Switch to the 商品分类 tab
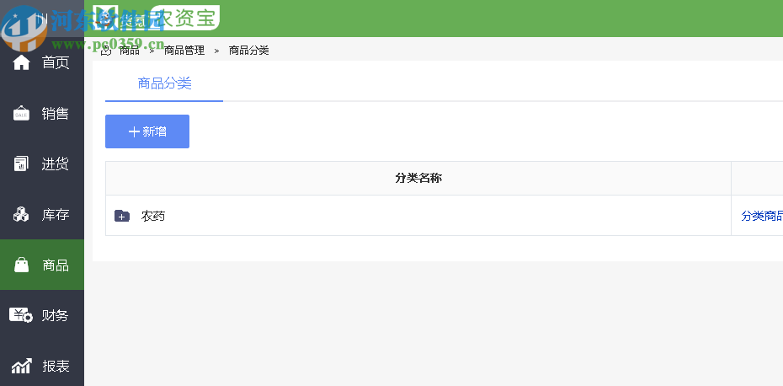The image size is (783, 386). 164,83
